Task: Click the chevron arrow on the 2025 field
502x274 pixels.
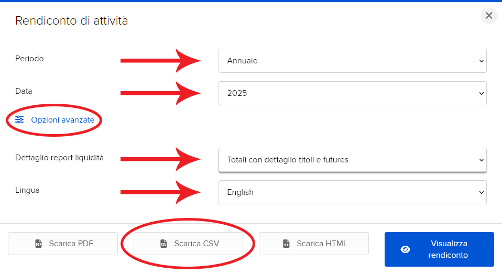Action: pyautogui.click(x=481, y=93)
